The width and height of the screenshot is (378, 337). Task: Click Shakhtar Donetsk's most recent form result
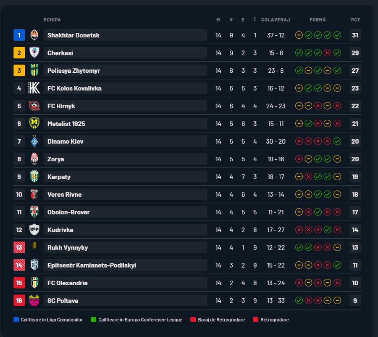337,35
